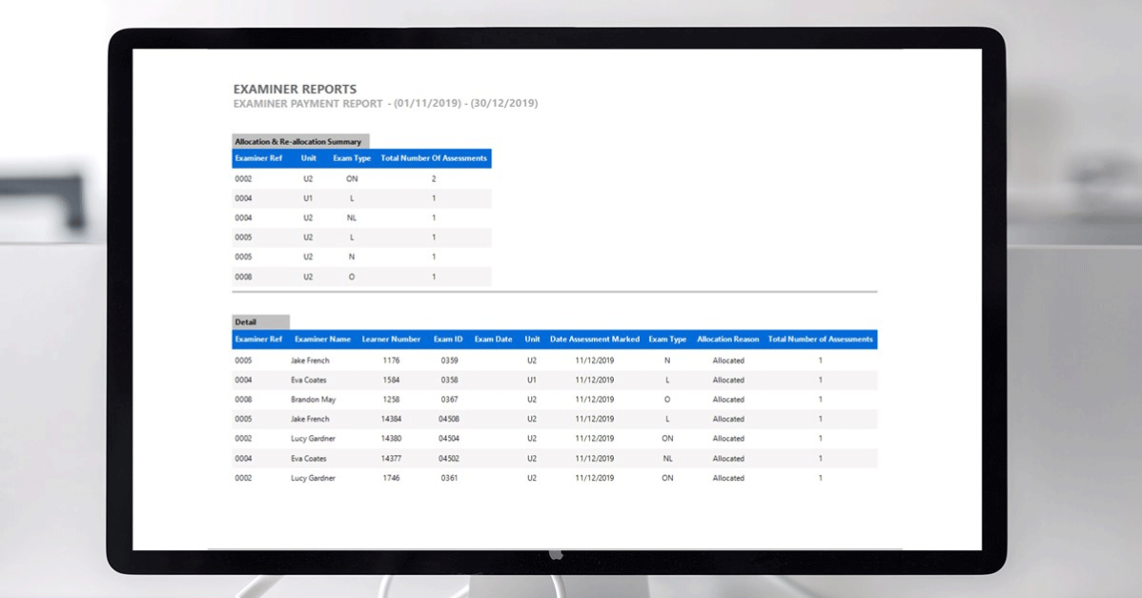The width and height of the screenshot is (1142, 598).
Task: Select the Detail section label
Action: (x=246, y=322)
